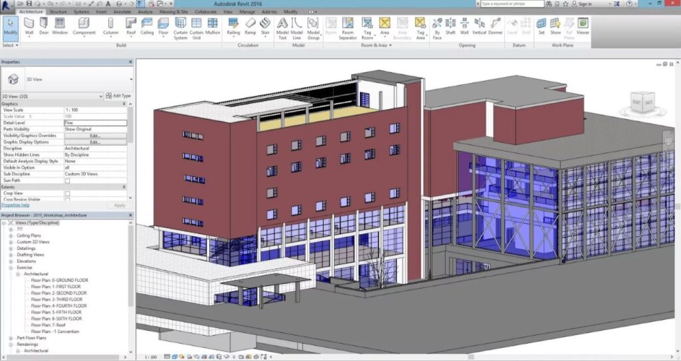Expand the Part Floor Plans node
The width and height of the screenshot is (681, 361).
[11, 338]
